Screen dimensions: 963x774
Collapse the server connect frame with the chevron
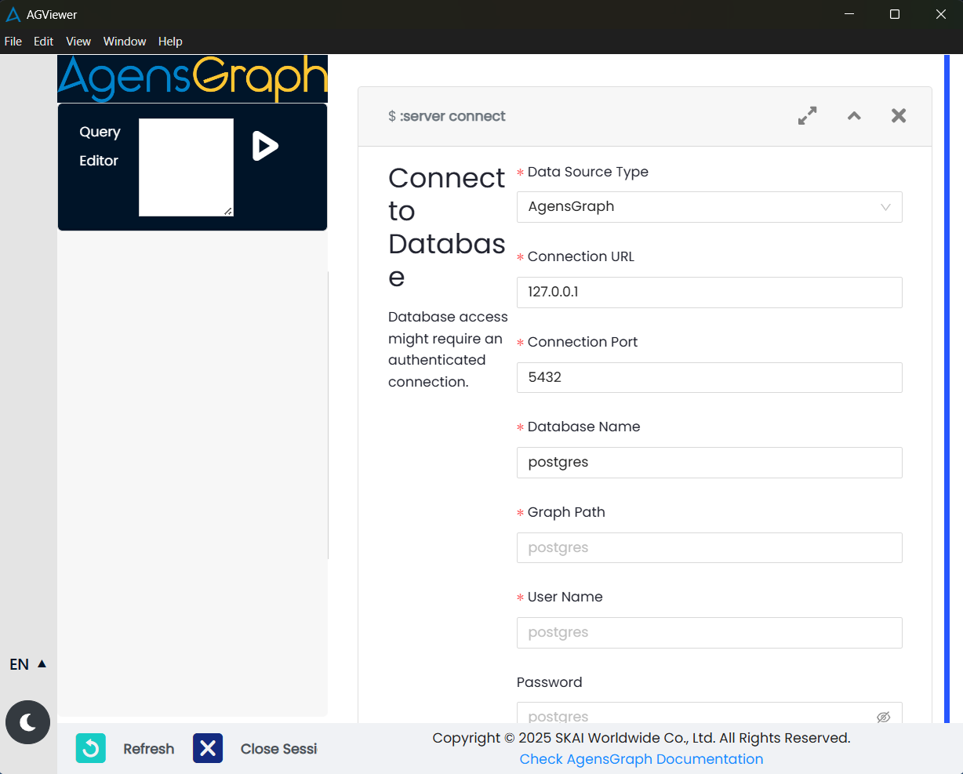(x=854, y=116)
